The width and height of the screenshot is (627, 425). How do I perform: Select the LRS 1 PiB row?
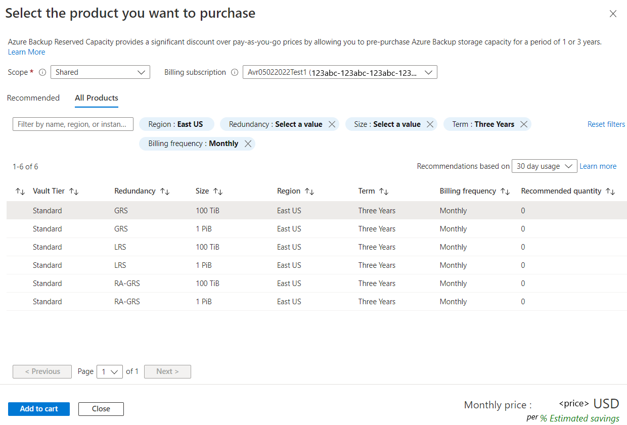(317, 265)
